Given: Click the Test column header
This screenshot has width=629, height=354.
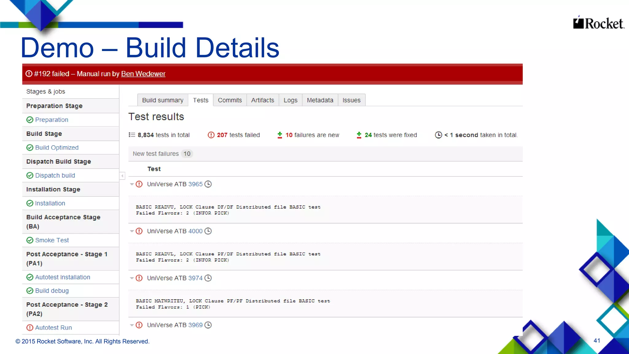Looking at the screenshot, I should (x=154, y=169).
